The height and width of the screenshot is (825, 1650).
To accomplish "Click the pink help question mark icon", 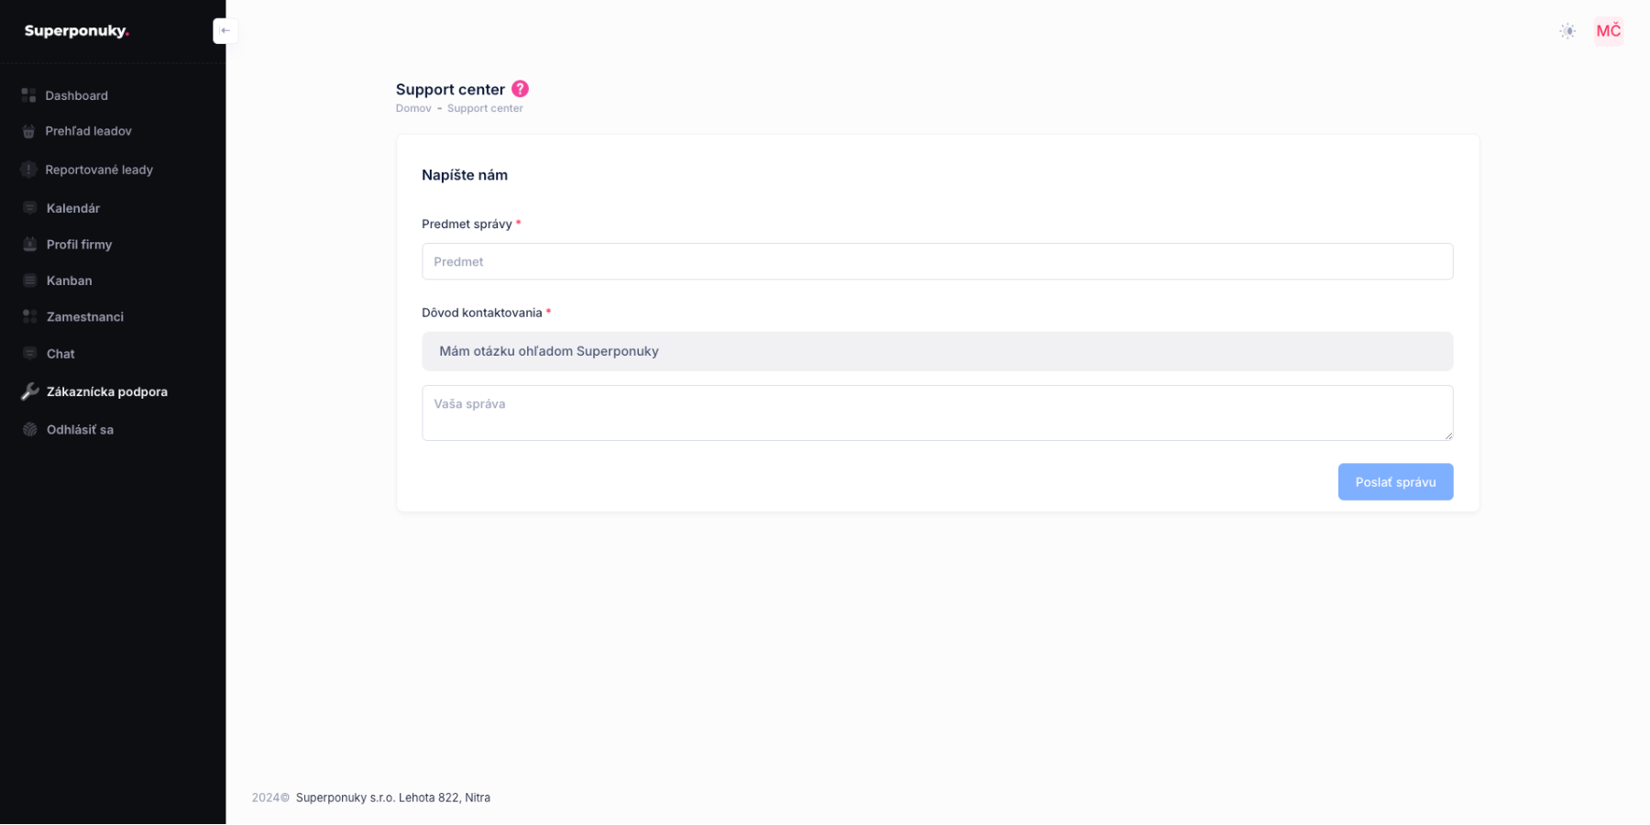I will coord(520,89).
